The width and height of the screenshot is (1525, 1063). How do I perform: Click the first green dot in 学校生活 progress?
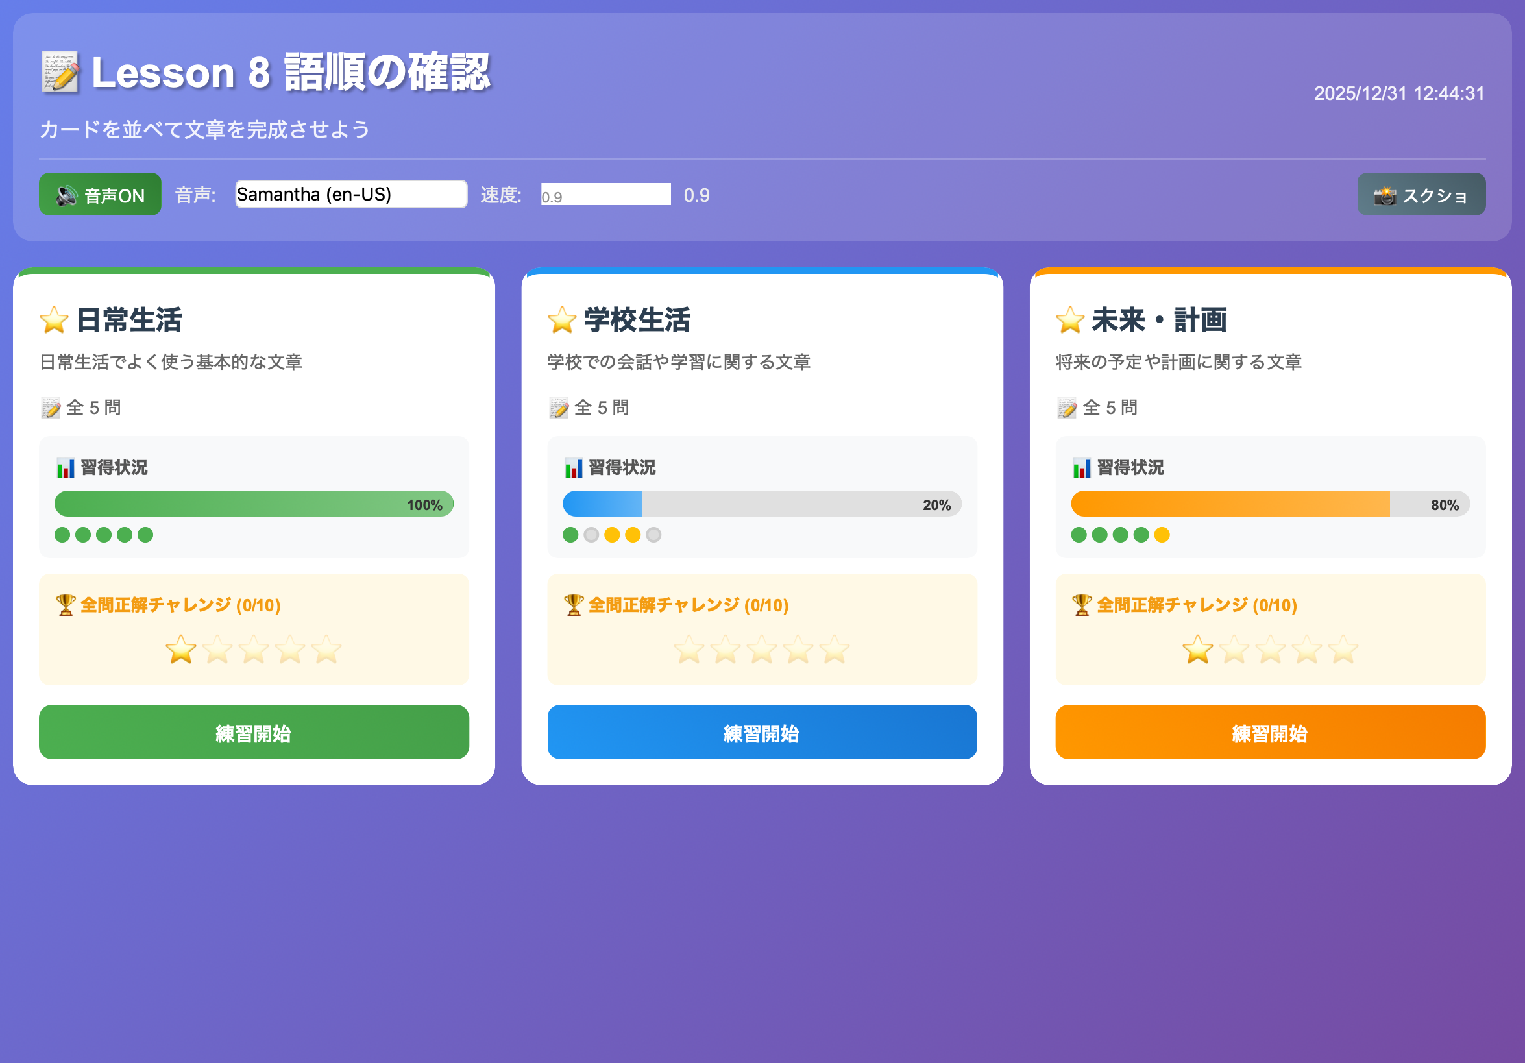(570, 535)
